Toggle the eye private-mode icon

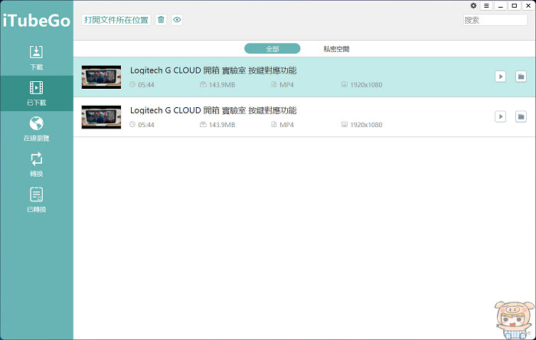pos(177,20)
